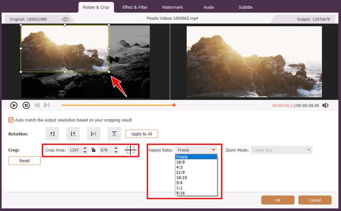Image resolution: width=341 pixels, height=211 pixels.
Task: Jump to next frame
Action: (x=46, y=105)
